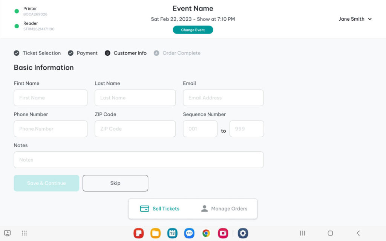Click the Sell Tickets card icon
The height and width of the screenshot is (241, 386).
point(145,209)
